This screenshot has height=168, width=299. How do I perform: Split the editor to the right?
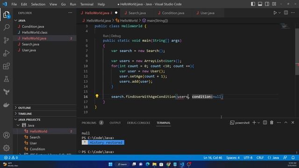click(x=286, y=13)
